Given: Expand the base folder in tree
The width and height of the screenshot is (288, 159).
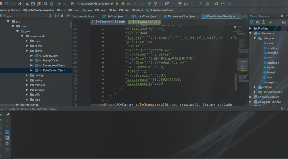Looking at the screenshot, I should coord(27,41).
